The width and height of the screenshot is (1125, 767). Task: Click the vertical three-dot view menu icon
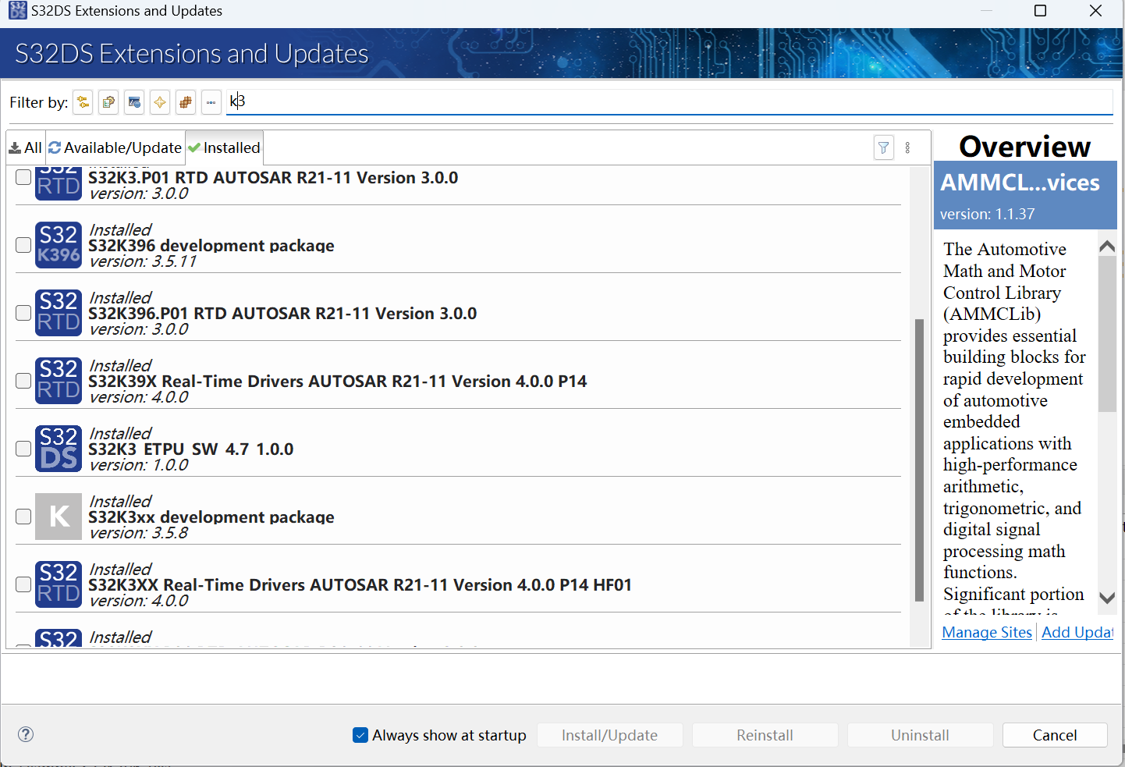[x=907, y=147]
